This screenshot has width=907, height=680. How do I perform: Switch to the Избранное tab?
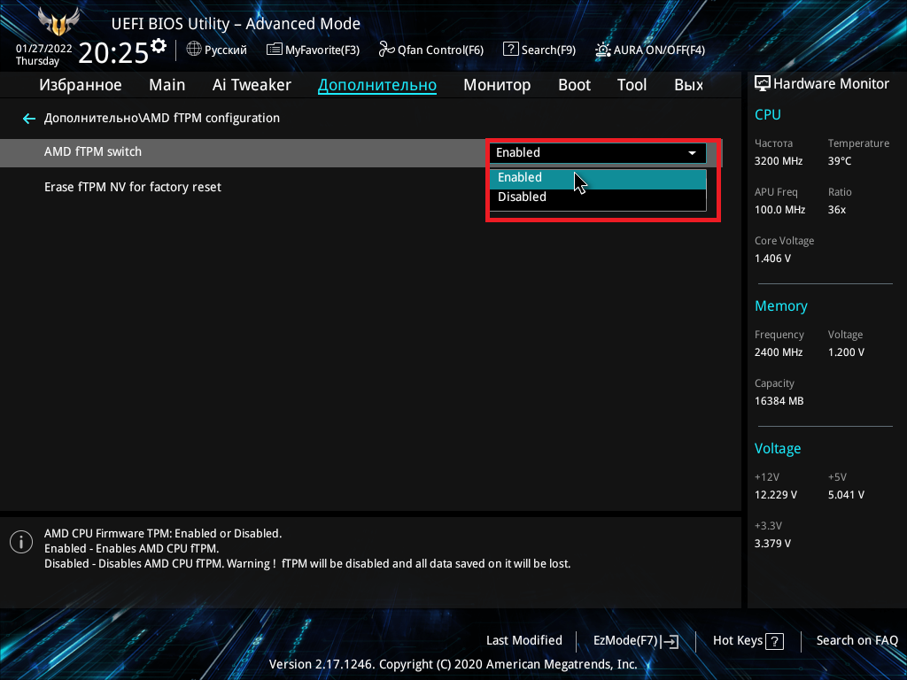pos(81,85)
